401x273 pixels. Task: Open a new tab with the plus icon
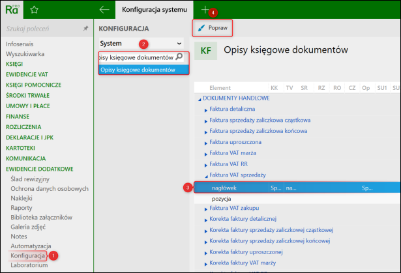coord(205,10)
